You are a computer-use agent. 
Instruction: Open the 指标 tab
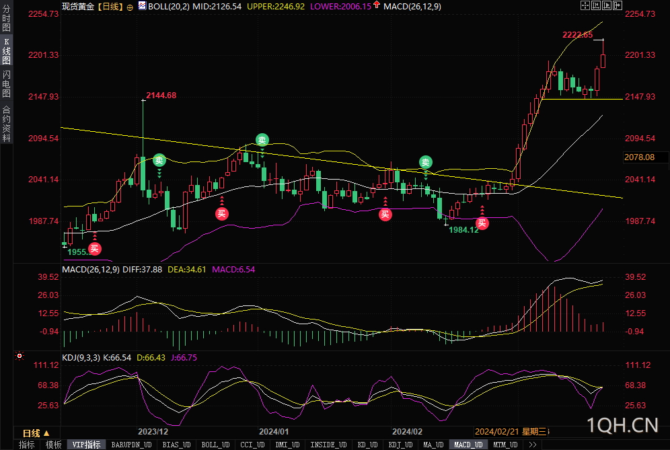(x=26, y=445)
